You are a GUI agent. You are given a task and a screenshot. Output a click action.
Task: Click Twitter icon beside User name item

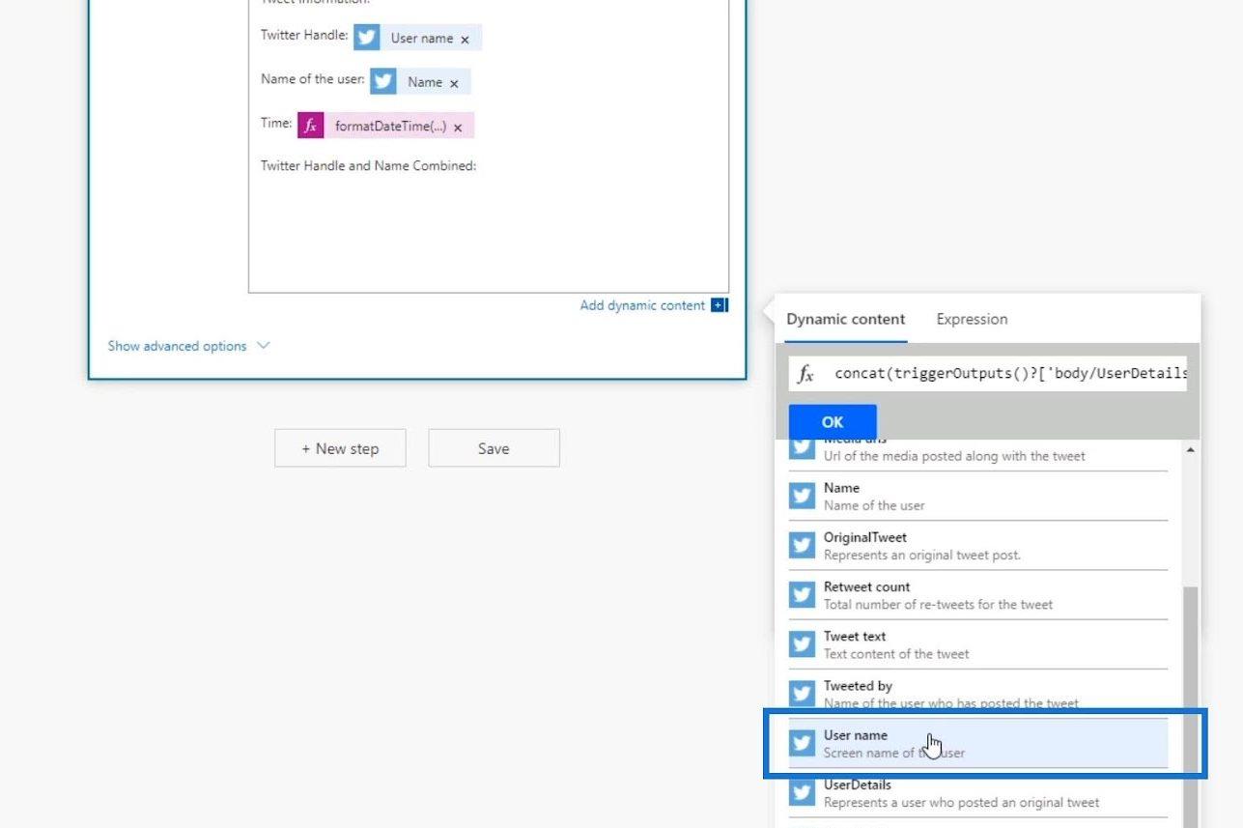pyautogui.click(x=802, y=742)
